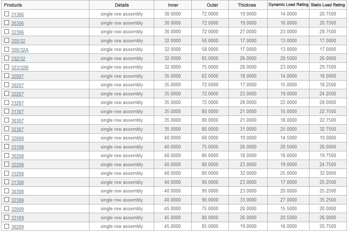The height and width of the screenshot is (238, 348).
Task: Open the 32009 product link
Action: click(x=17, y=209)
